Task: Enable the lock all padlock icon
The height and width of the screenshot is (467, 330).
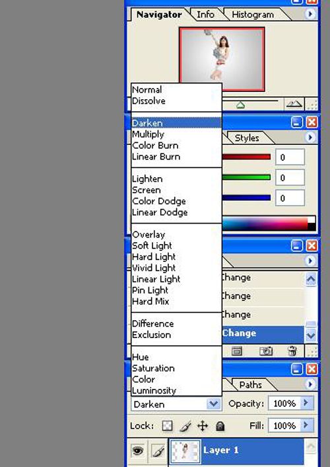Action: tap(220, 426)
